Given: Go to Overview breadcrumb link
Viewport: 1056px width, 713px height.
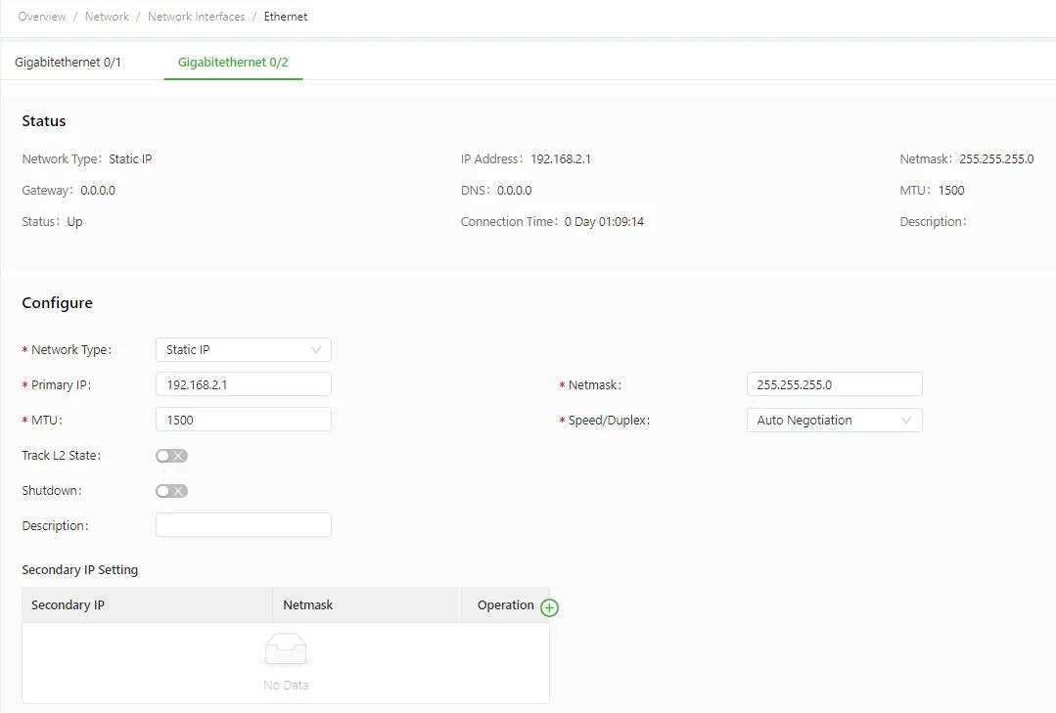Looking at the screenshot, I should tap(42, 17).
